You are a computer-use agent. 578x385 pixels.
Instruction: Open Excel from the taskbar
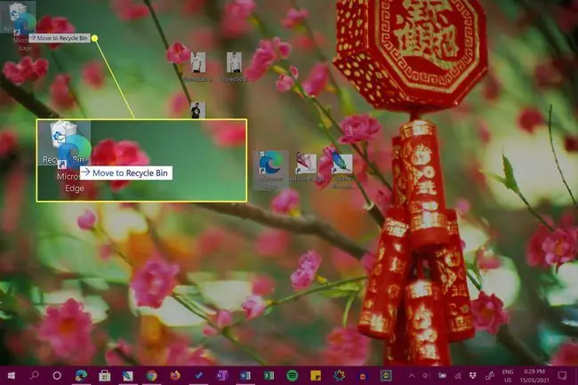[269, 375]
